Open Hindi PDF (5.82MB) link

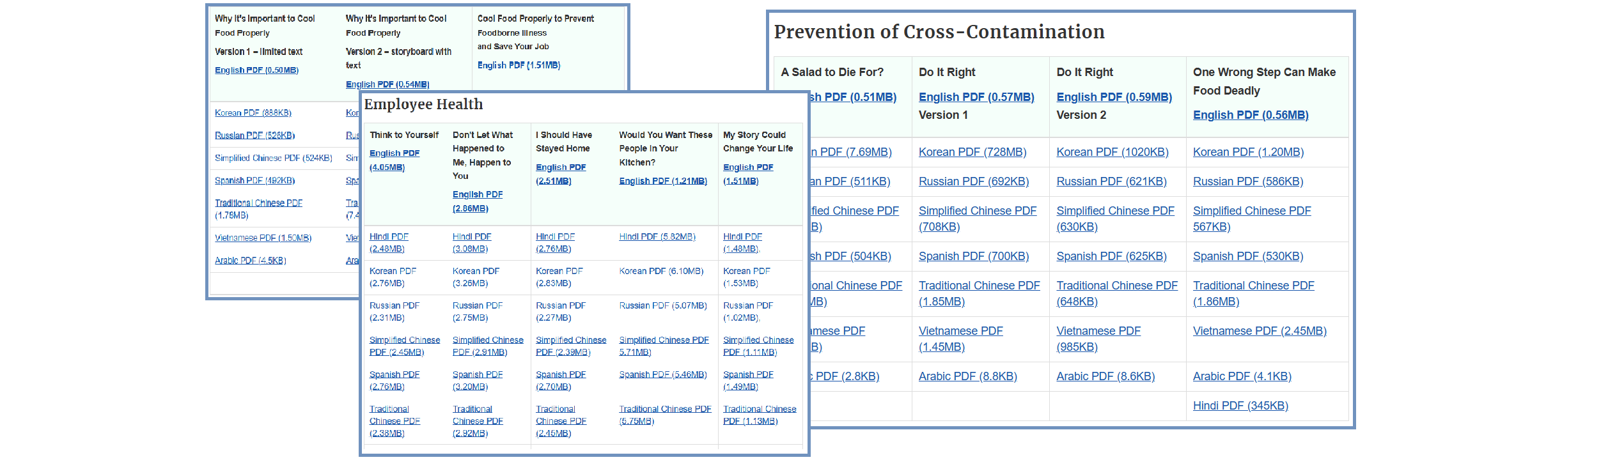pyautogui.click(x=657, y=237)
